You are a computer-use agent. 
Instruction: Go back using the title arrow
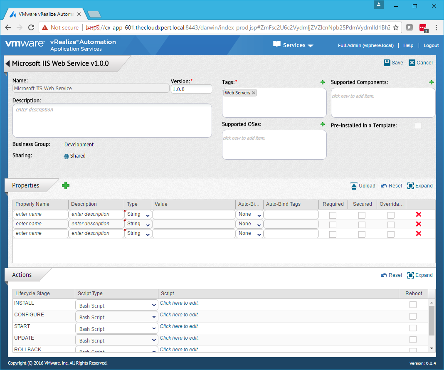pyautogui.click(x=7, y=64)
